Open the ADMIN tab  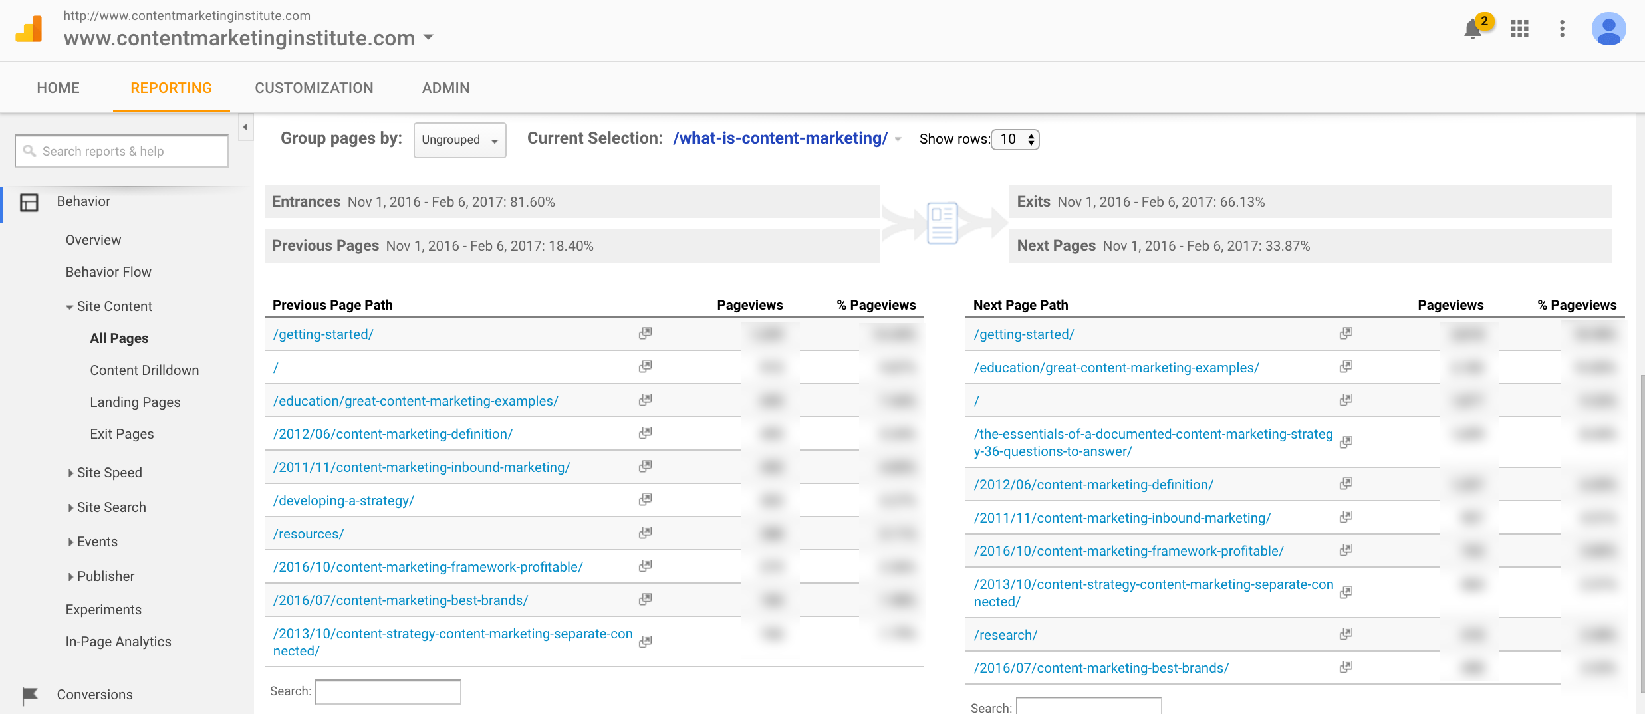point(445,88)
